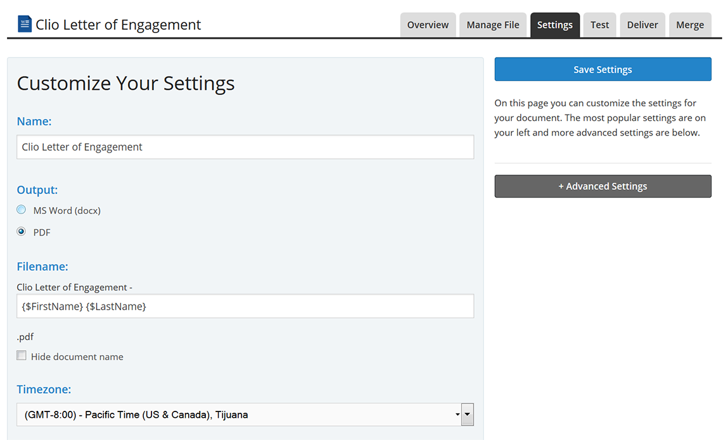Switch to the Merge tab

click(689, 25)
